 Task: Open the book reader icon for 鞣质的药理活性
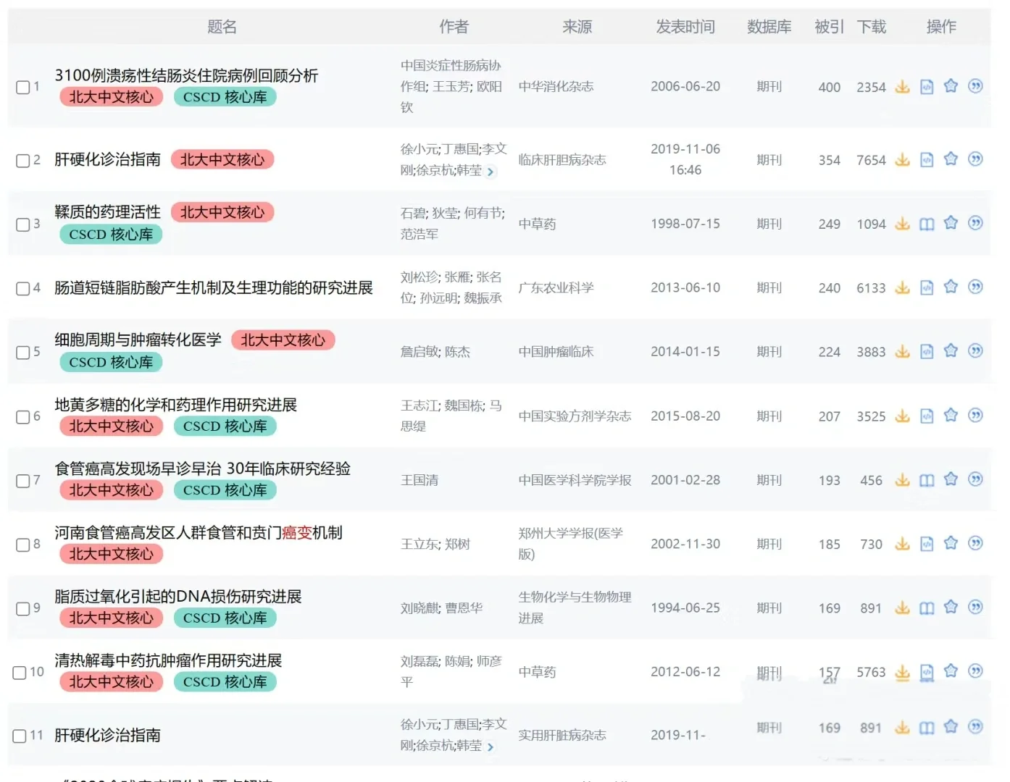[x=927, y=224]
